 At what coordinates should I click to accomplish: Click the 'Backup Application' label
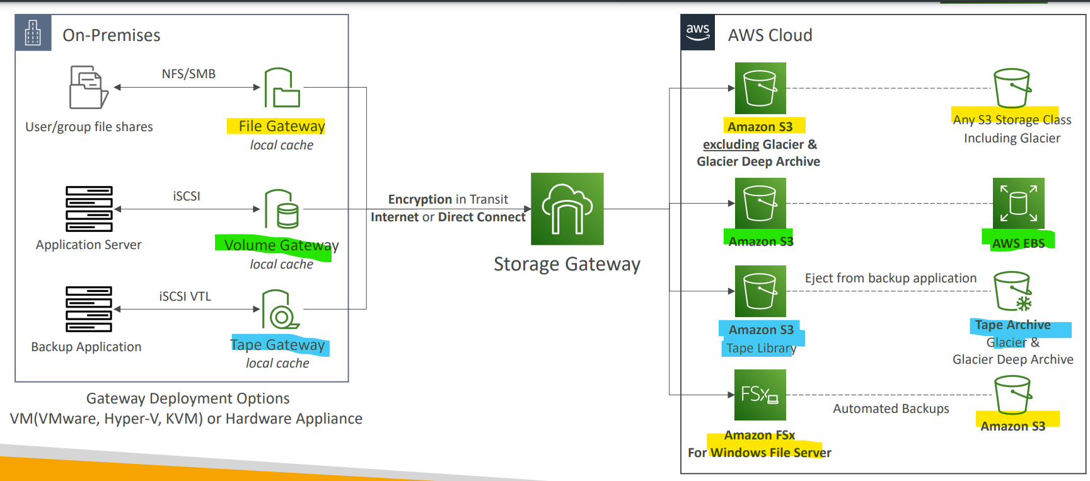(86, 347)
